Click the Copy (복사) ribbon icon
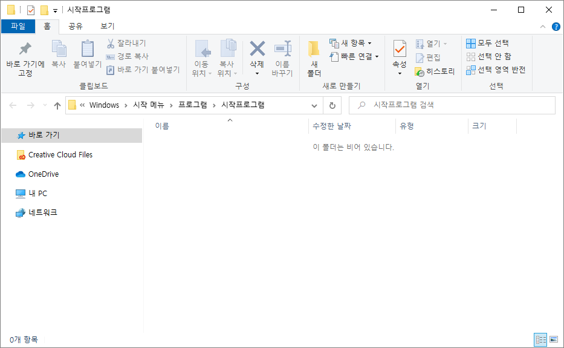Image resolution: width=564 pixels, height=348 pixels. click(59, 48)
